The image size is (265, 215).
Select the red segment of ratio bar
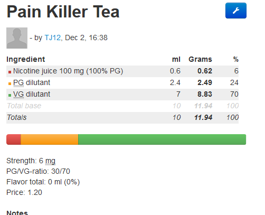14,139
